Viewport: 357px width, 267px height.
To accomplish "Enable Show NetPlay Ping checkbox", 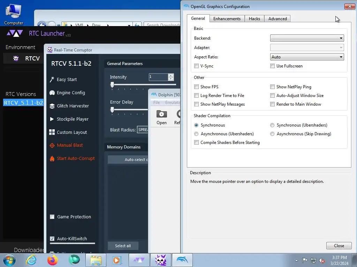I will (272, 87).
